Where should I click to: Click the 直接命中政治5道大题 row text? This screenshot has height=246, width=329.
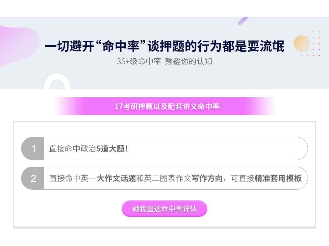tap(88, 149)
